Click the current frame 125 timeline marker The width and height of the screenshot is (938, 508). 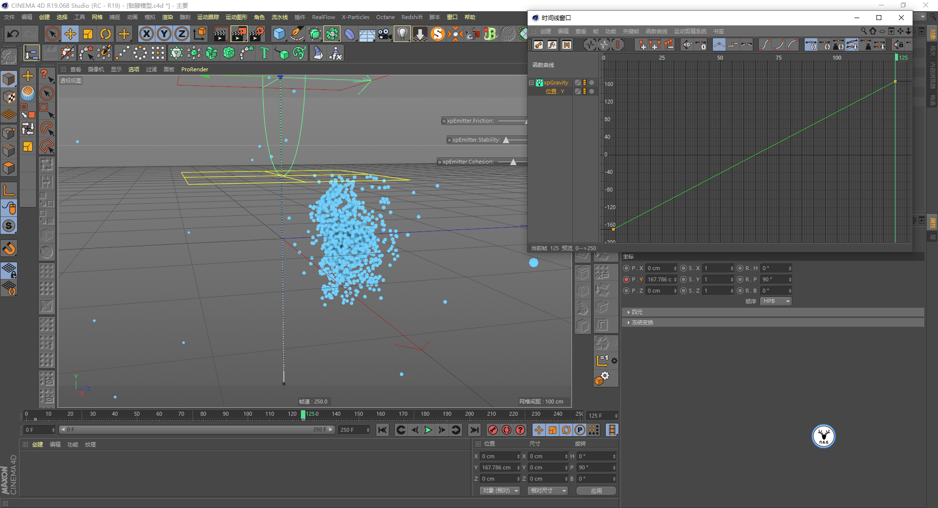pos(303,415)
